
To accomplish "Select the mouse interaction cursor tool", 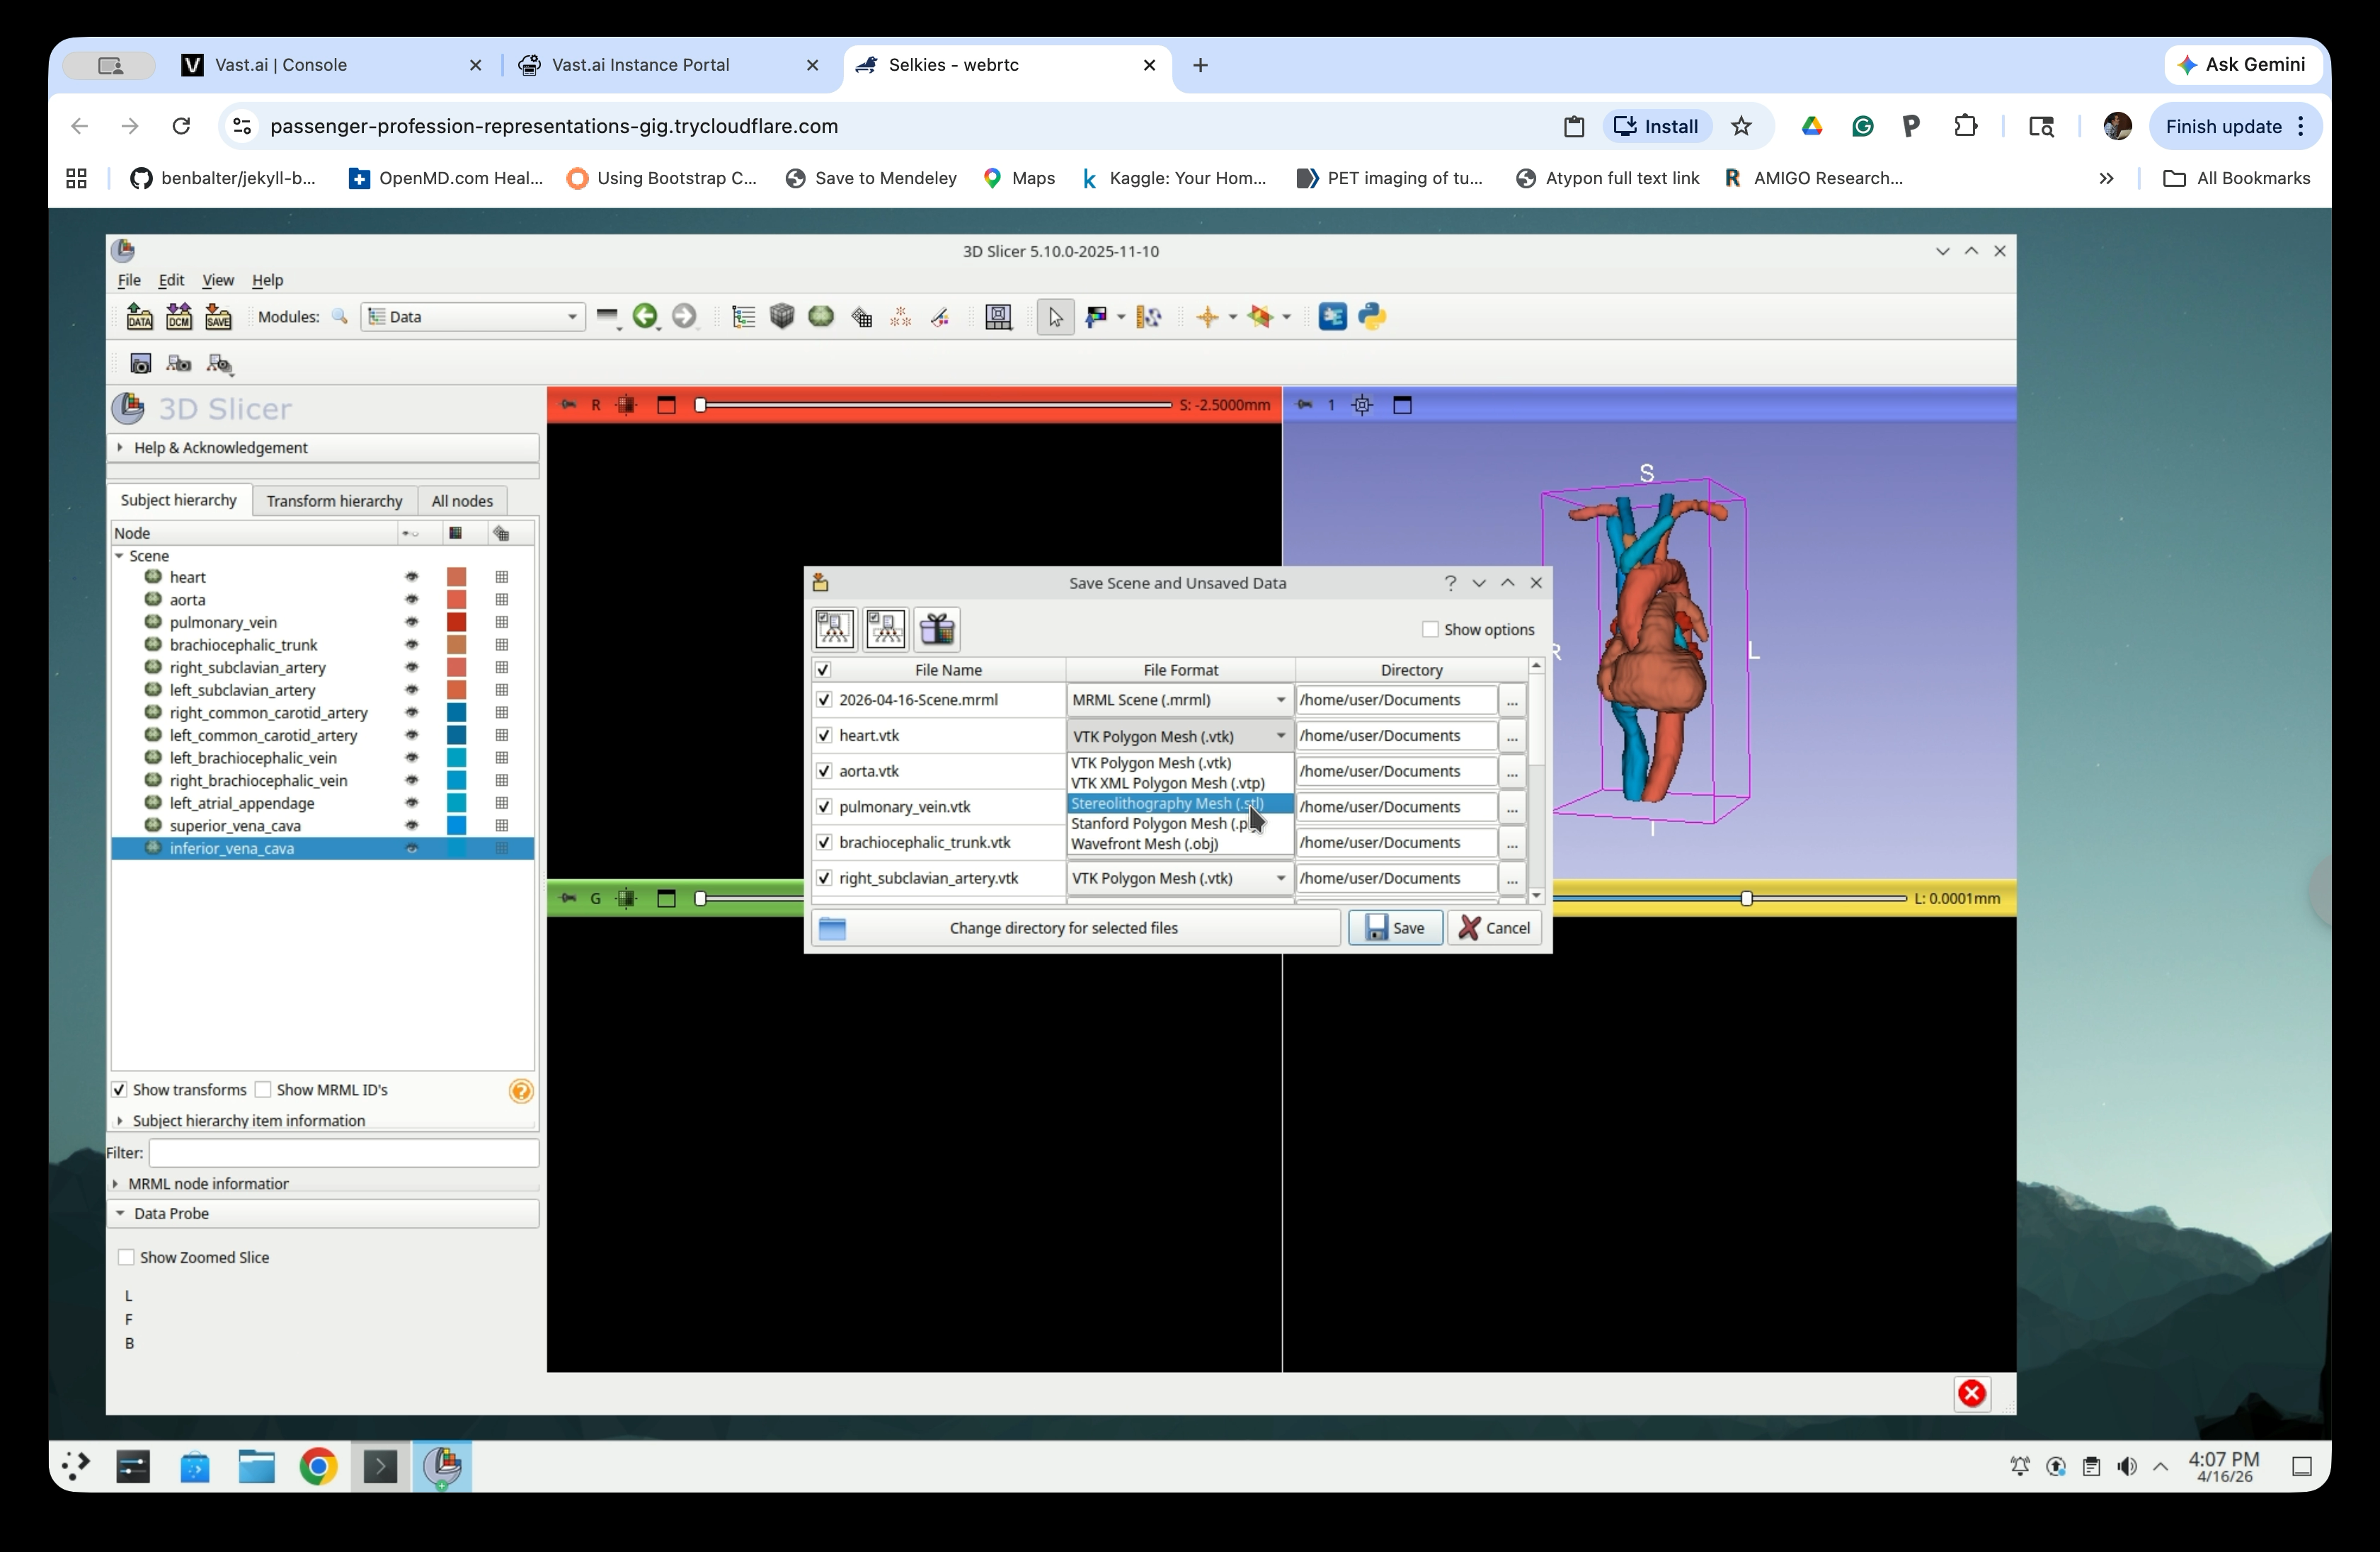I will (1055, 316).
